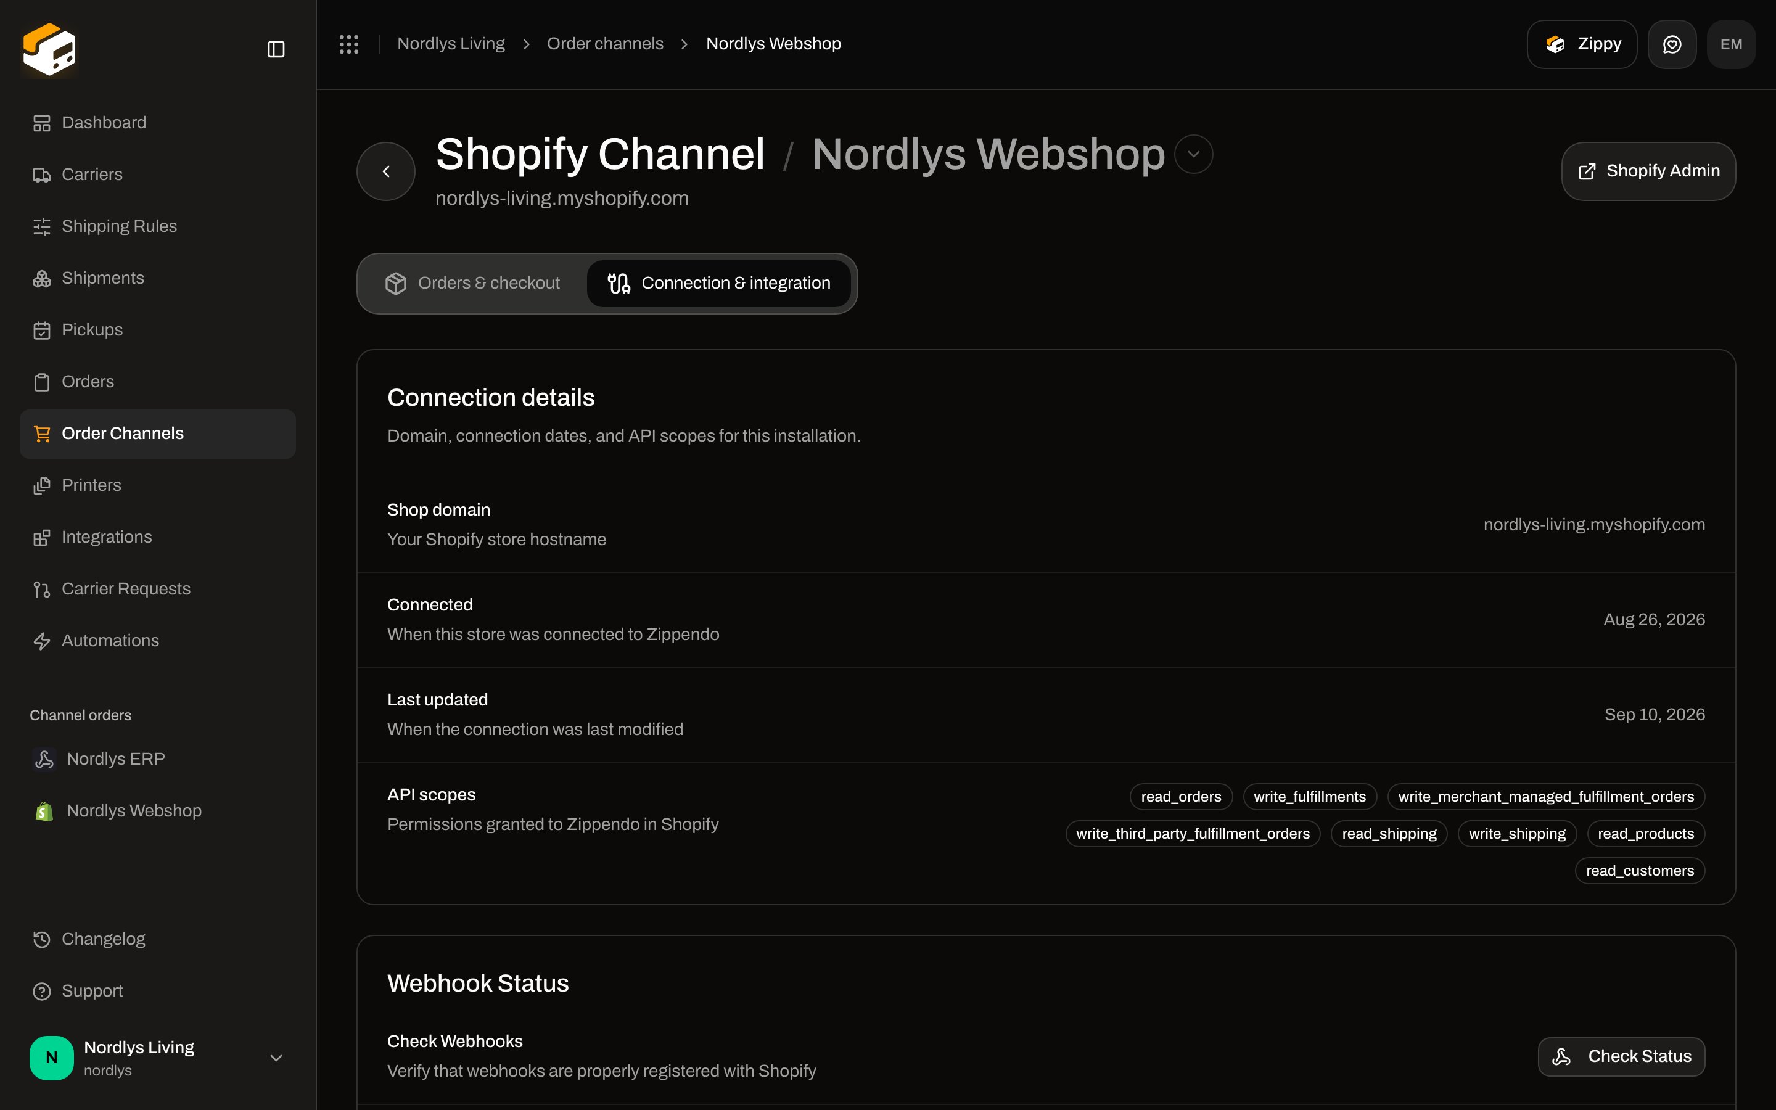Open the chat support bubble icon

pyautogui.click(x=1672, y=44)
